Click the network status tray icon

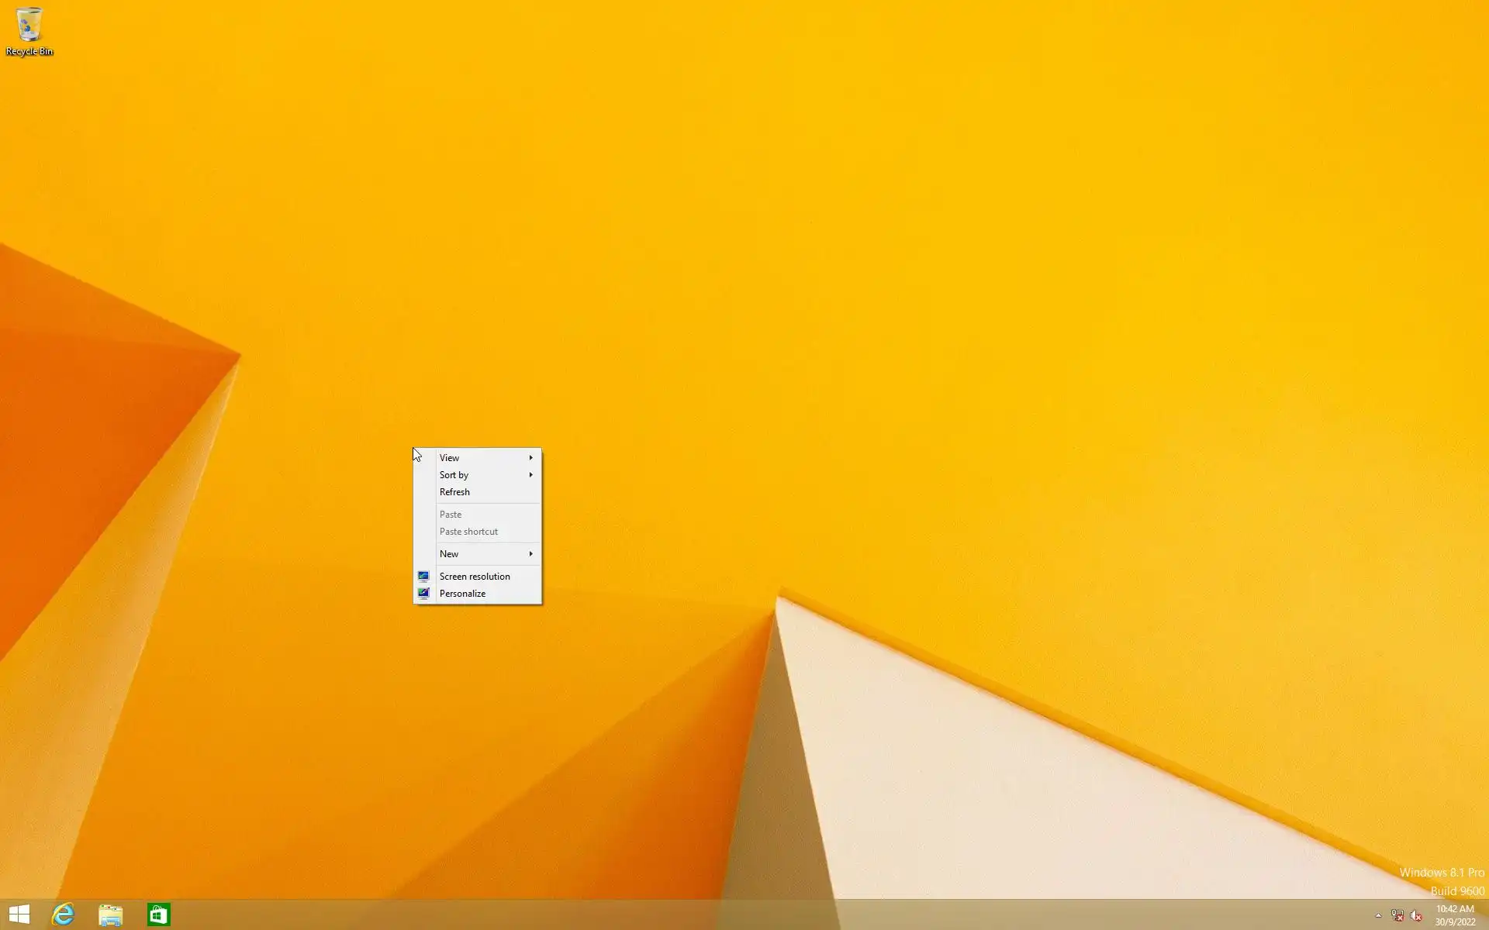[x=1397, y=915]
